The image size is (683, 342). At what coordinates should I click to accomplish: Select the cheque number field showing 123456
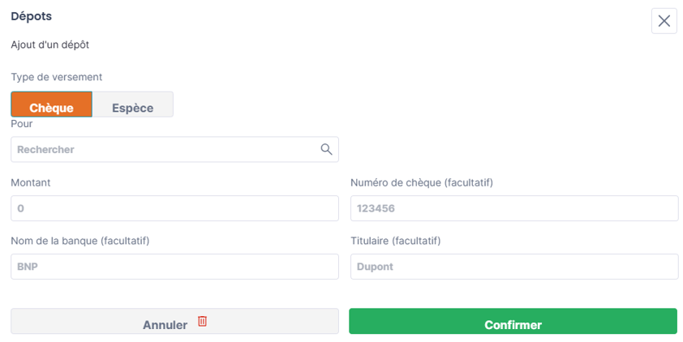514,208
